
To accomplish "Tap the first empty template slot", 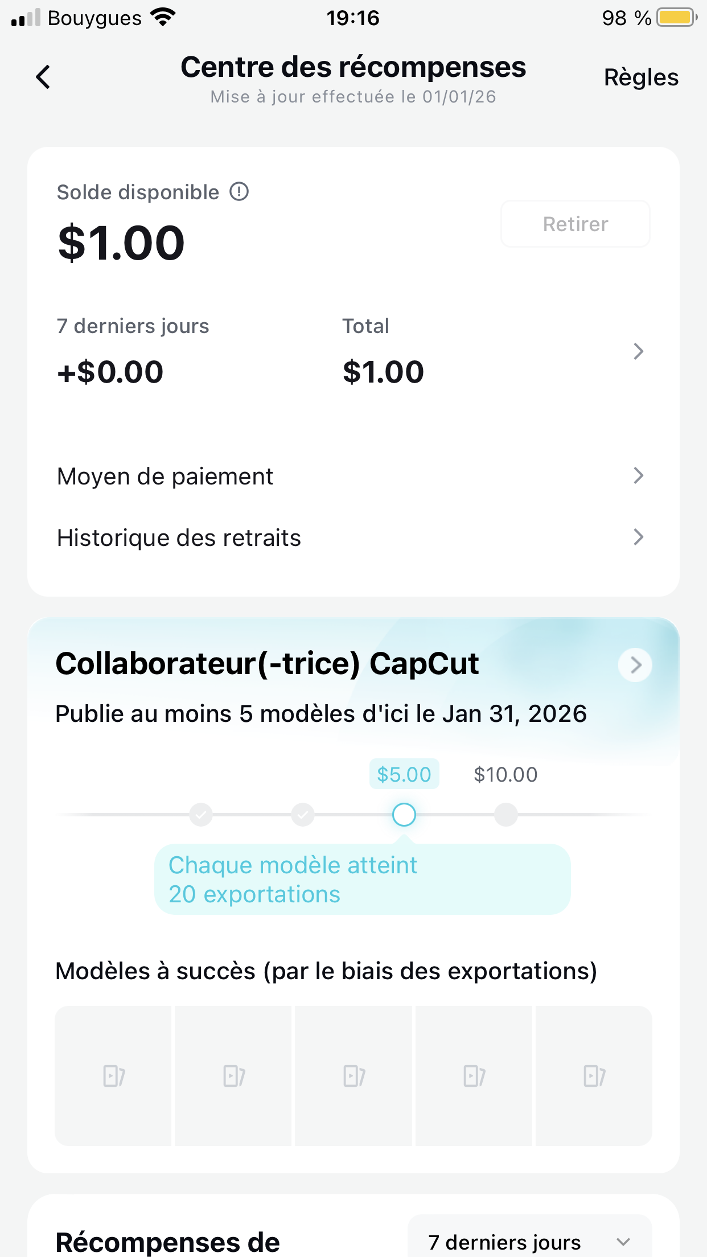I will coord(113,1075).
